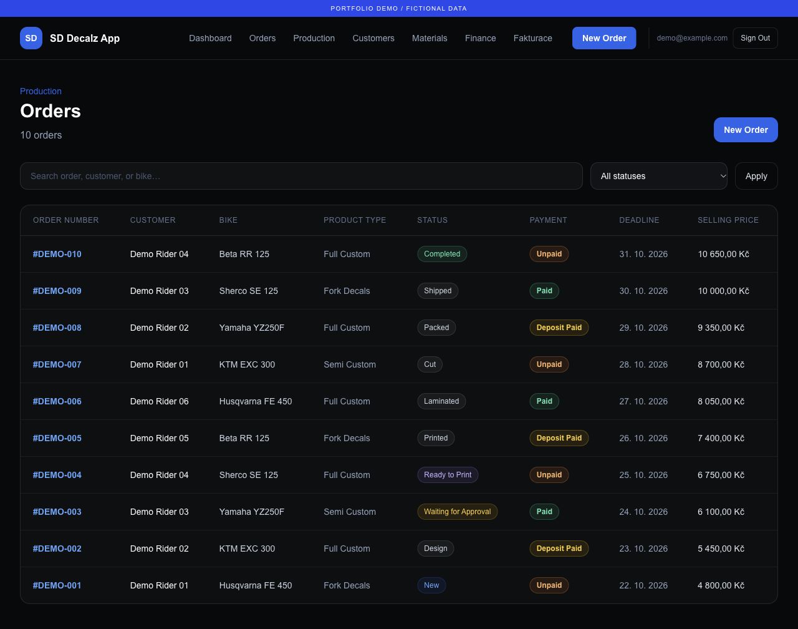The image size is (798, 629).
Task: Click the Ready to Print badge
Action: click(x=448, y=475)
